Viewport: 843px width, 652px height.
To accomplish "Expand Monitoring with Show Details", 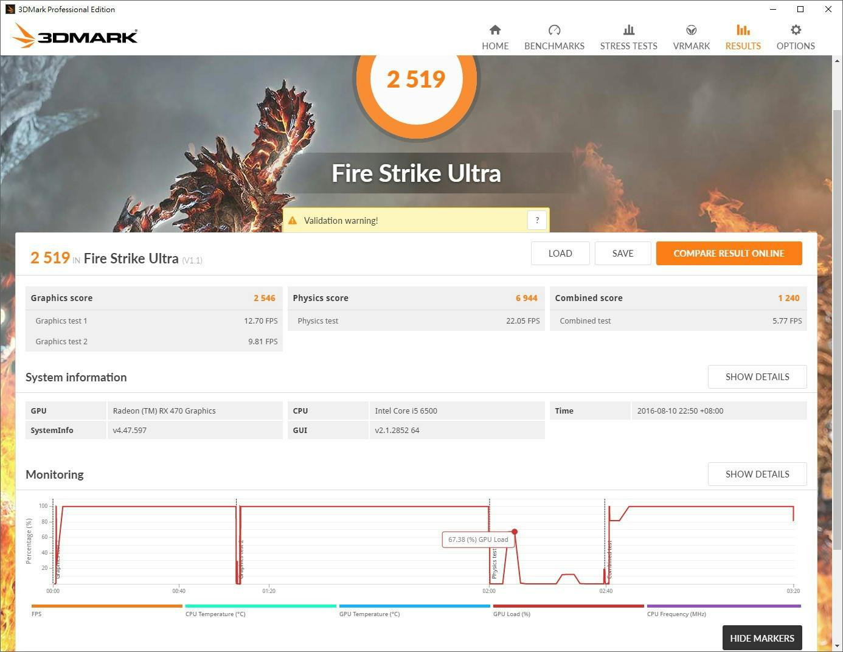I will [x=757, y=474].
